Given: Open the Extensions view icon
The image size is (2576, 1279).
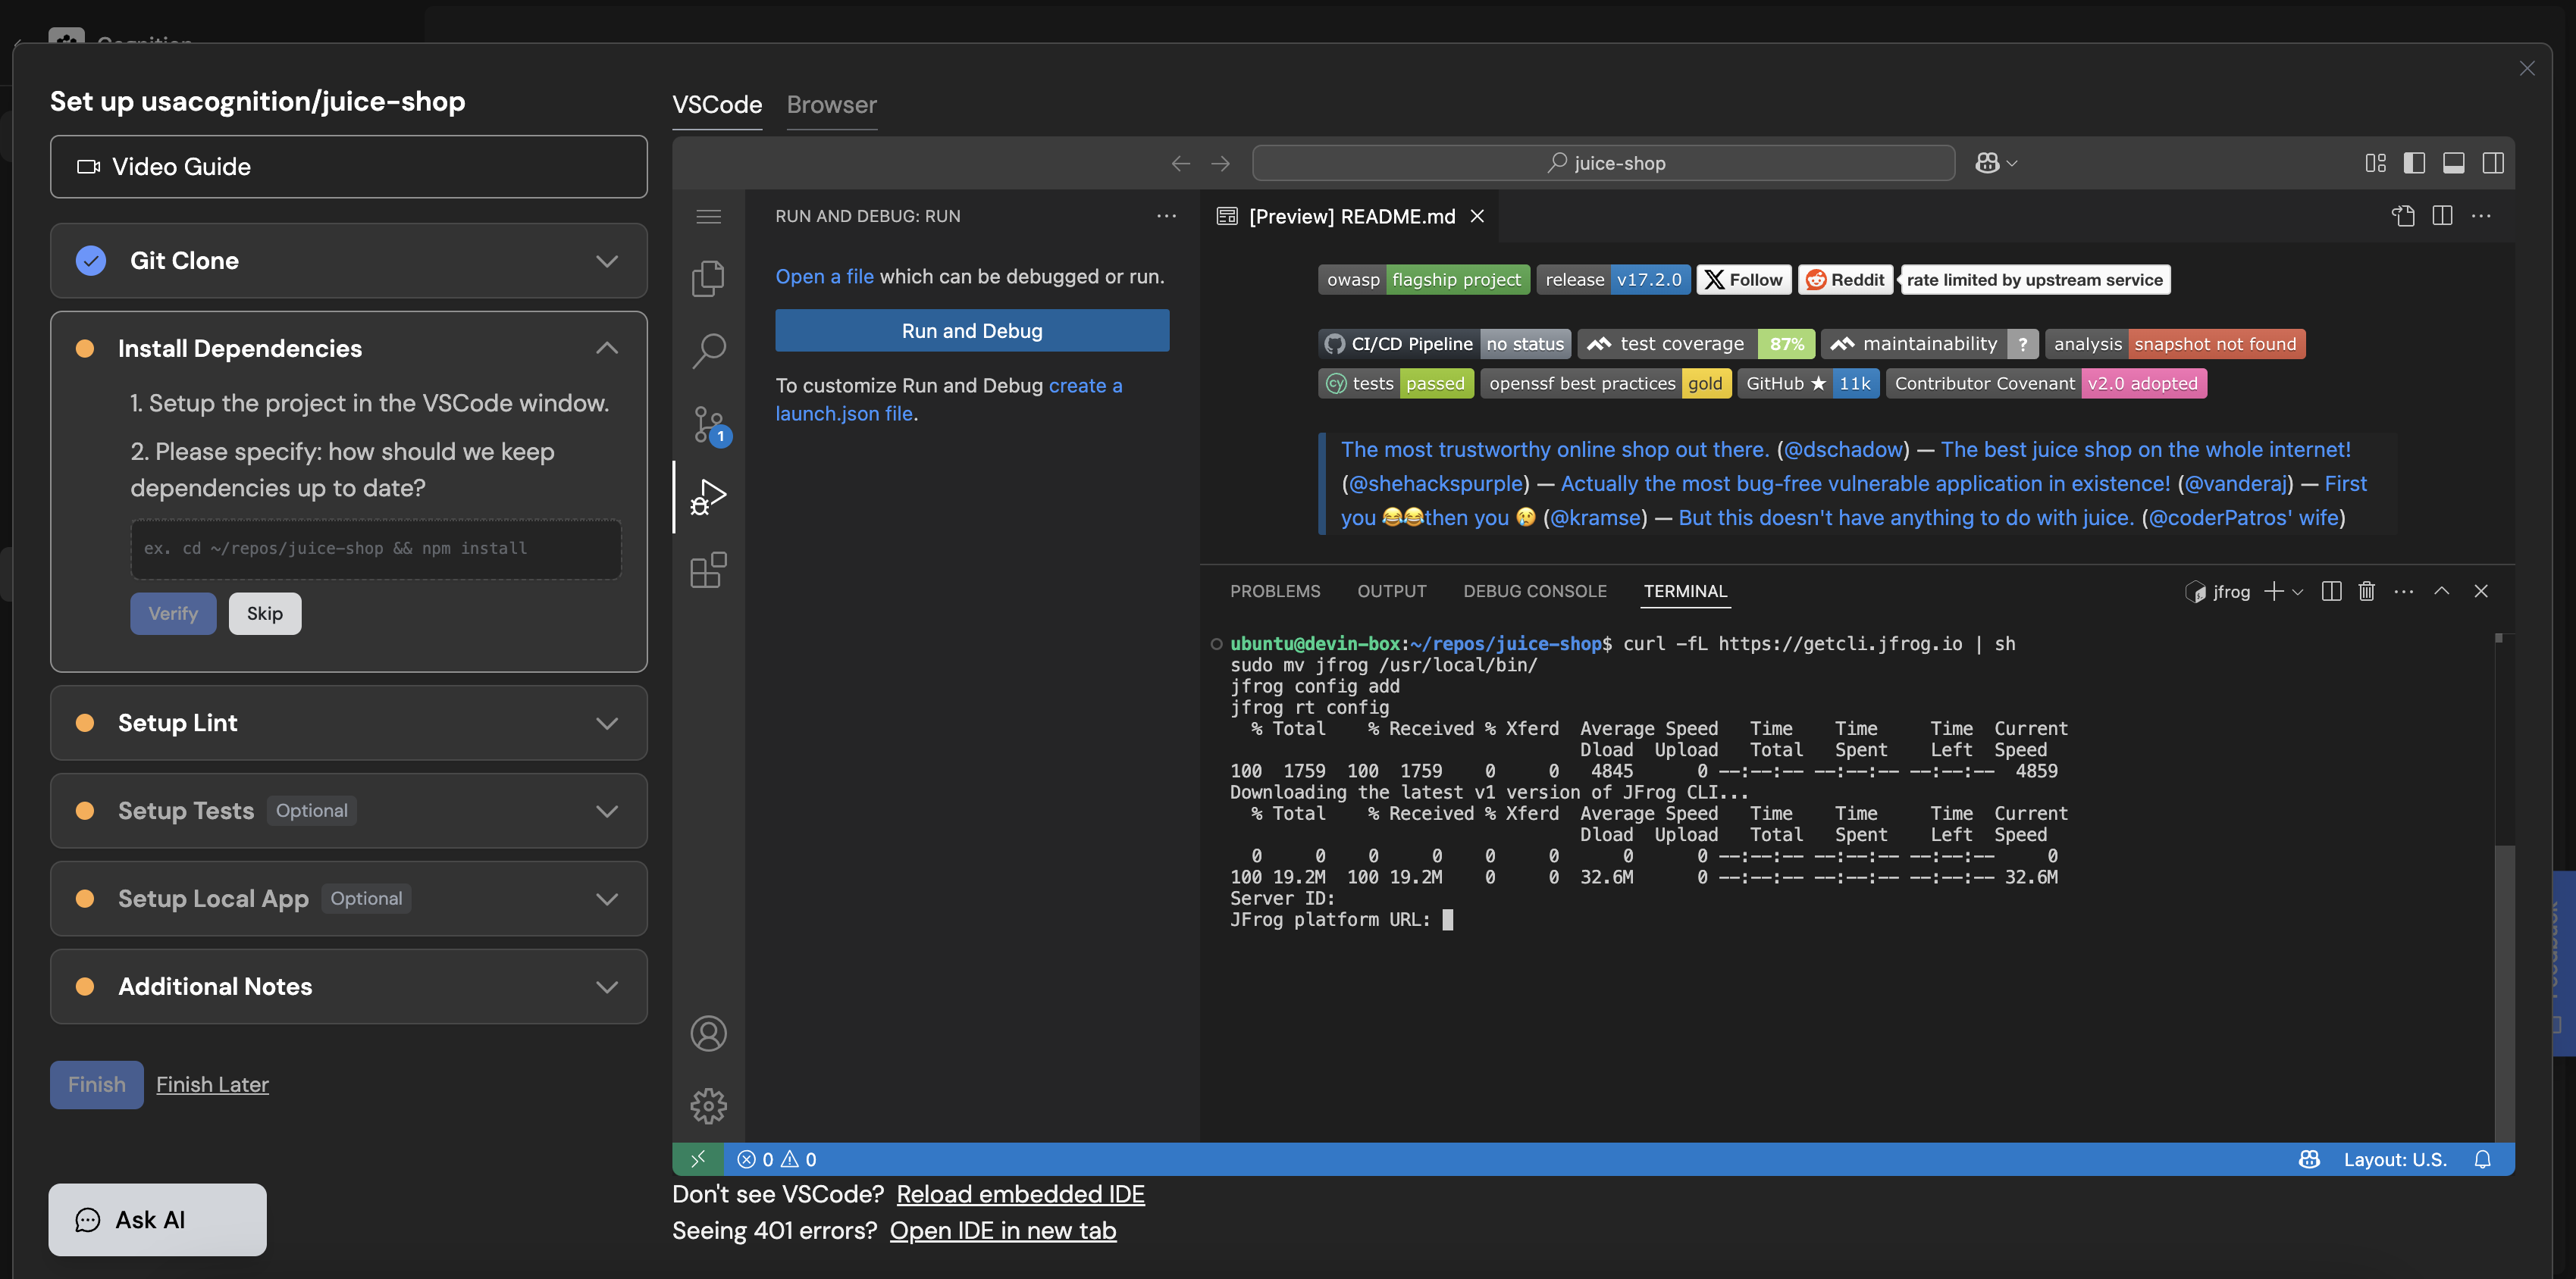Looking at the screenshot, I should [708, 570].
